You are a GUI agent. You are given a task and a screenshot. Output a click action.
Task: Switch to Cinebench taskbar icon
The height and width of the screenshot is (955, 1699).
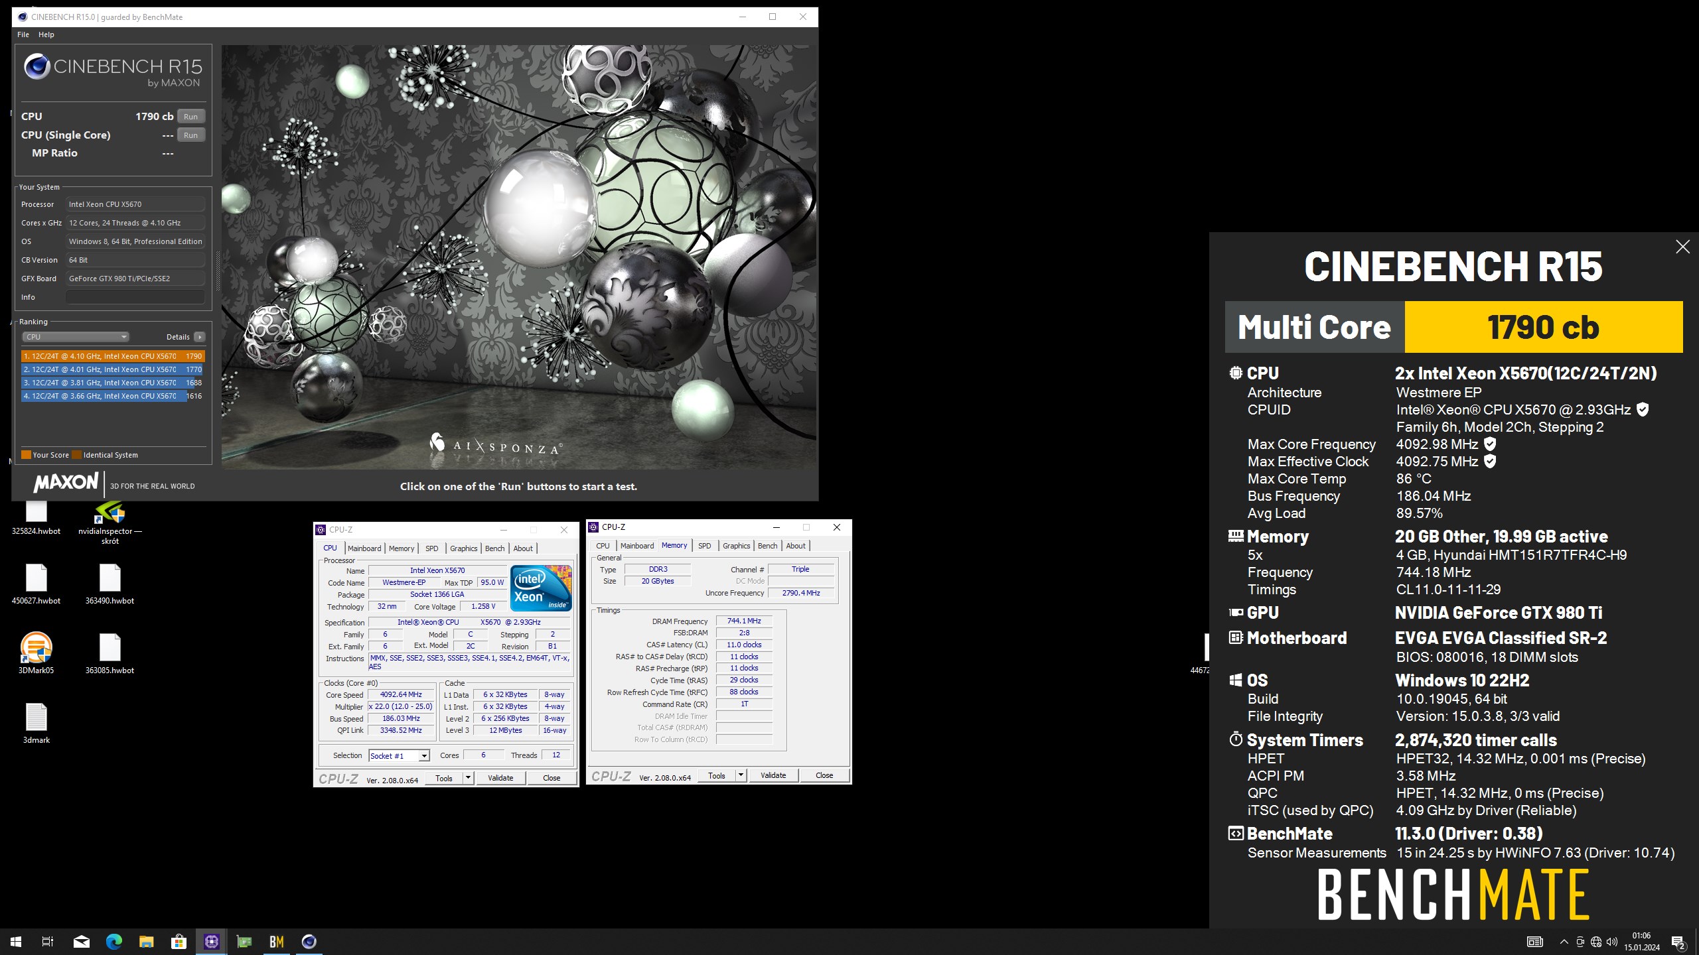tap(309, 941)
